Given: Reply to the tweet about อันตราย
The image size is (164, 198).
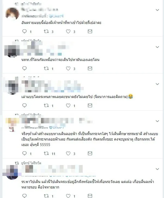Looking at the screenshot, I should tap(24, 31).
